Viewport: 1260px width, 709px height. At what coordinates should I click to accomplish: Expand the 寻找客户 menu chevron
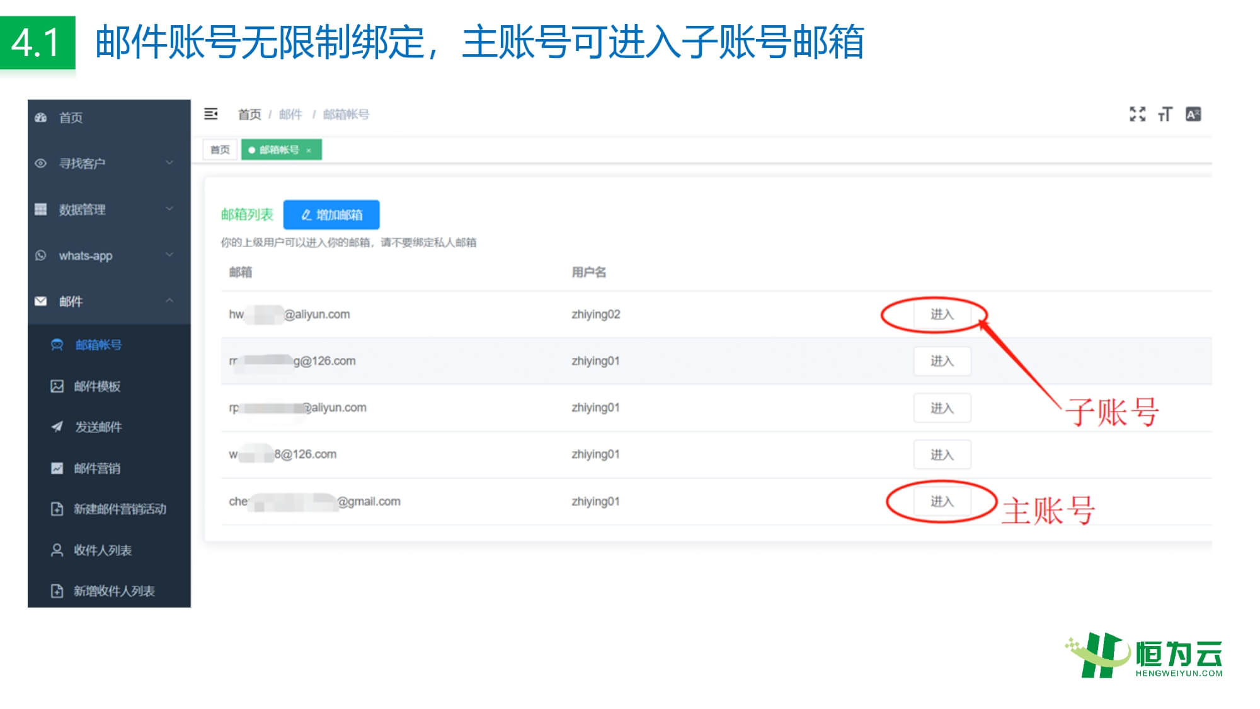(x=169, y=163)
